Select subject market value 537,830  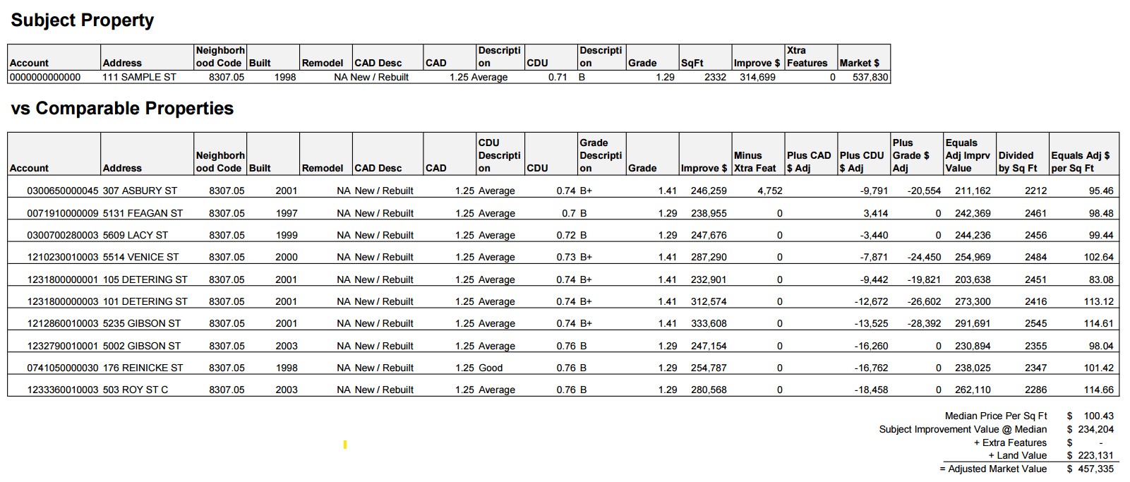point(870,77)
